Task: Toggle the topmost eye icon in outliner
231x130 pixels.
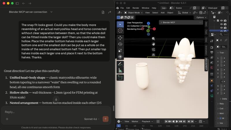Action: tap(221, 20)
